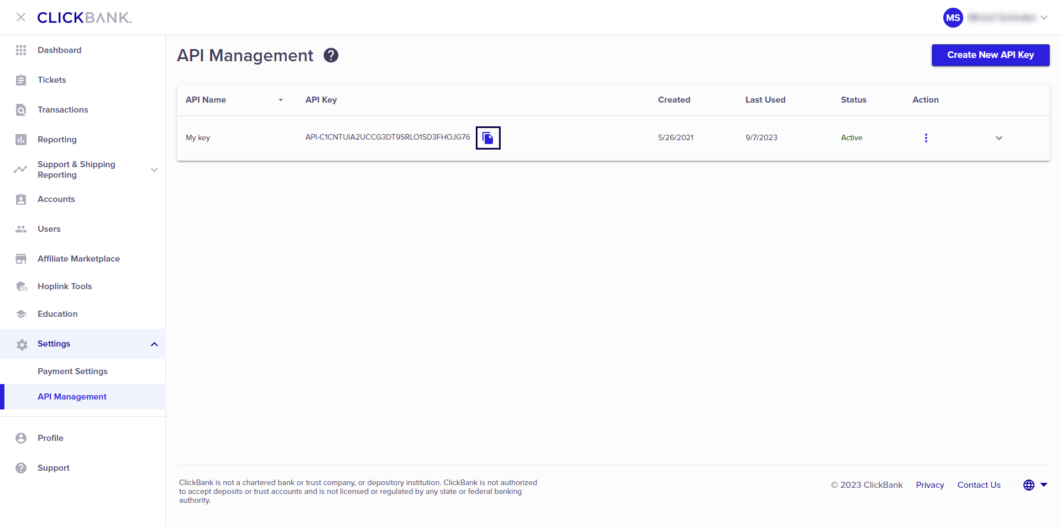Click the Tickets clipboard icon
The image size is (1061, 527).
click(21, 80)
